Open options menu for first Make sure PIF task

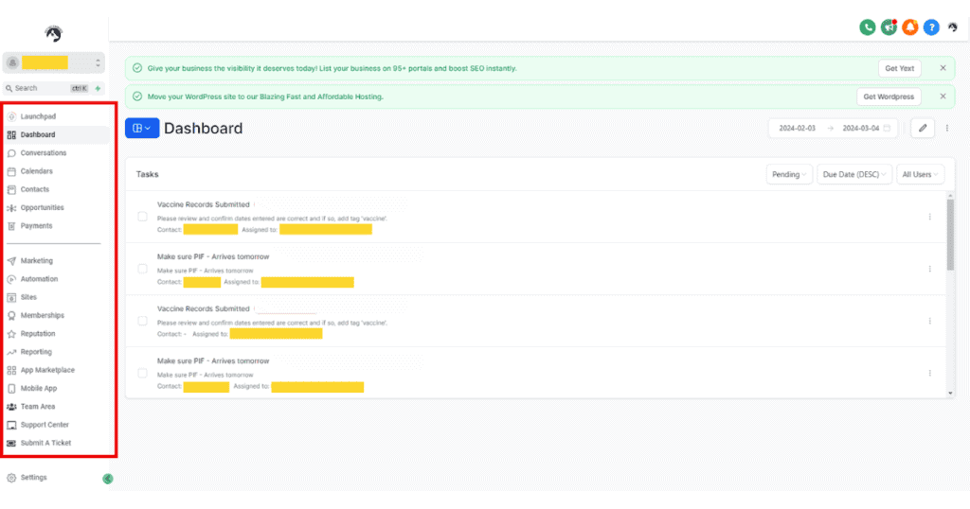(x=930, y=269)
